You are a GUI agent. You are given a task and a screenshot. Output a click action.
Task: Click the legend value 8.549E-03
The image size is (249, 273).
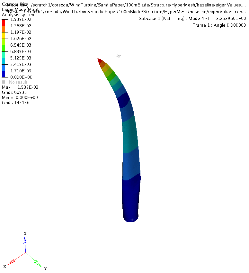[x=21, y=45]
